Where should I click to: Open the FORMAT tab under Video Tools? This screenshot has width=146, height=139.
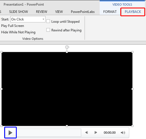coord(110,12)
